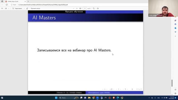Image resolution: width=178 pixels, height=100 pixels.
Task: Click the Beamer search/back-forward icons
Action: coord(139,89)
